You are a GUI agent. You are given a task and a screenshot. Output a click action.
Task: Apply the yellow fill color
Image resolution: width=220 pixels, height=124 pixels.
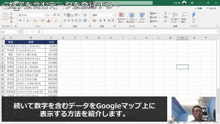[42, 21]
